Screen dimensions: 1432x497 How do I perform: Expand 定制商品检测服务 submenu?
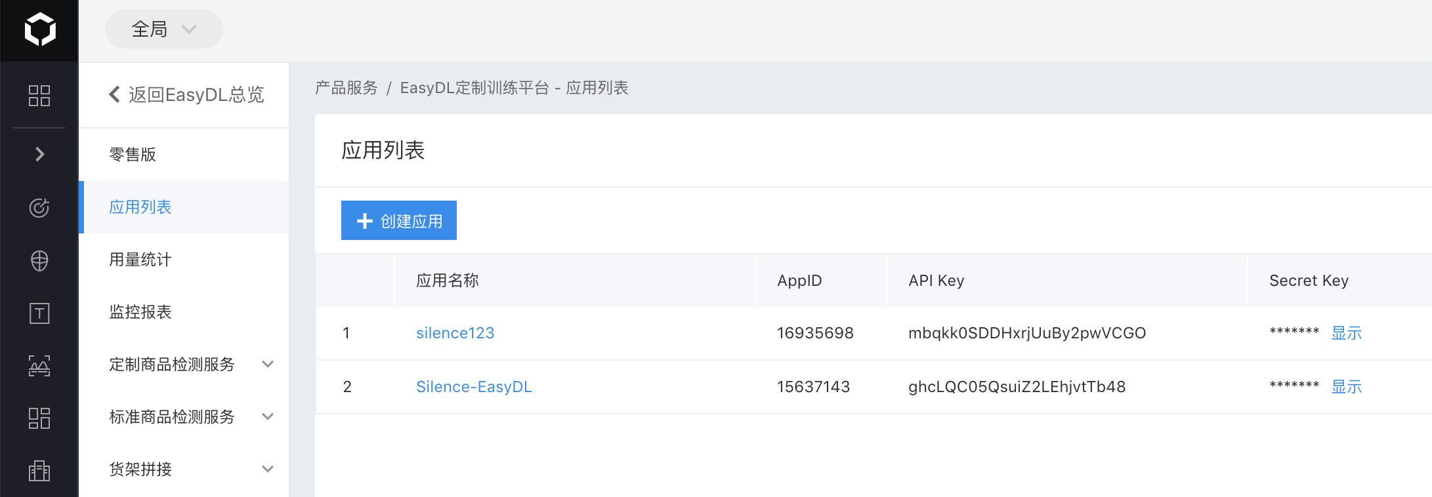pos(267,364)
